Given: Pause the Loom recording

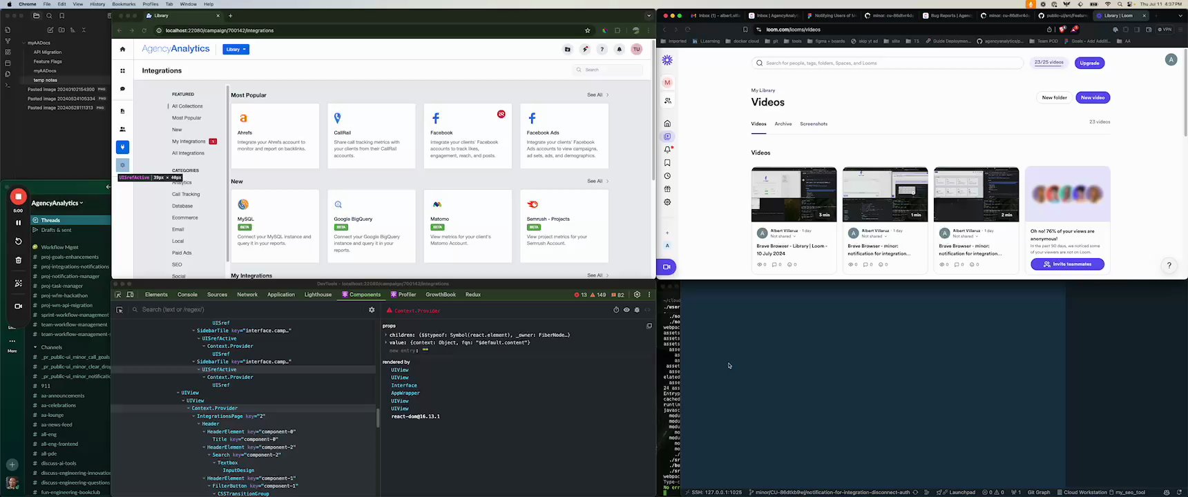Looking at the screenshot, I should (x=19, y=223).
